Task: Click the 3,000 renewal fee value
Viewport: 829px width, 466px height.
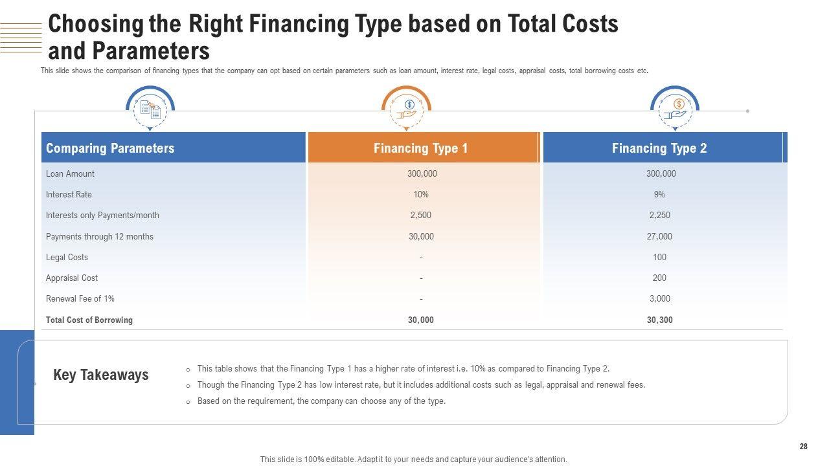Action: (659, 298)
